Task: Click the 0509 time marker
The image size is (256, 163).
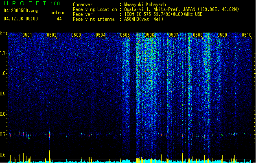Action: (222, 35)
